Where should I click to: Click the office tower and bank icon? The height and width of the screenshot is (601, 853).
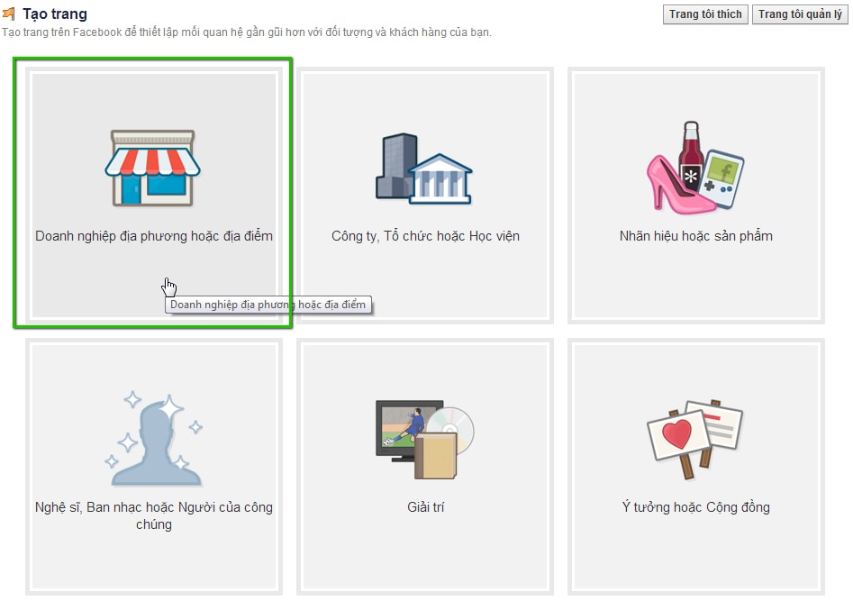pyautogui.click(x=423, y=168)
